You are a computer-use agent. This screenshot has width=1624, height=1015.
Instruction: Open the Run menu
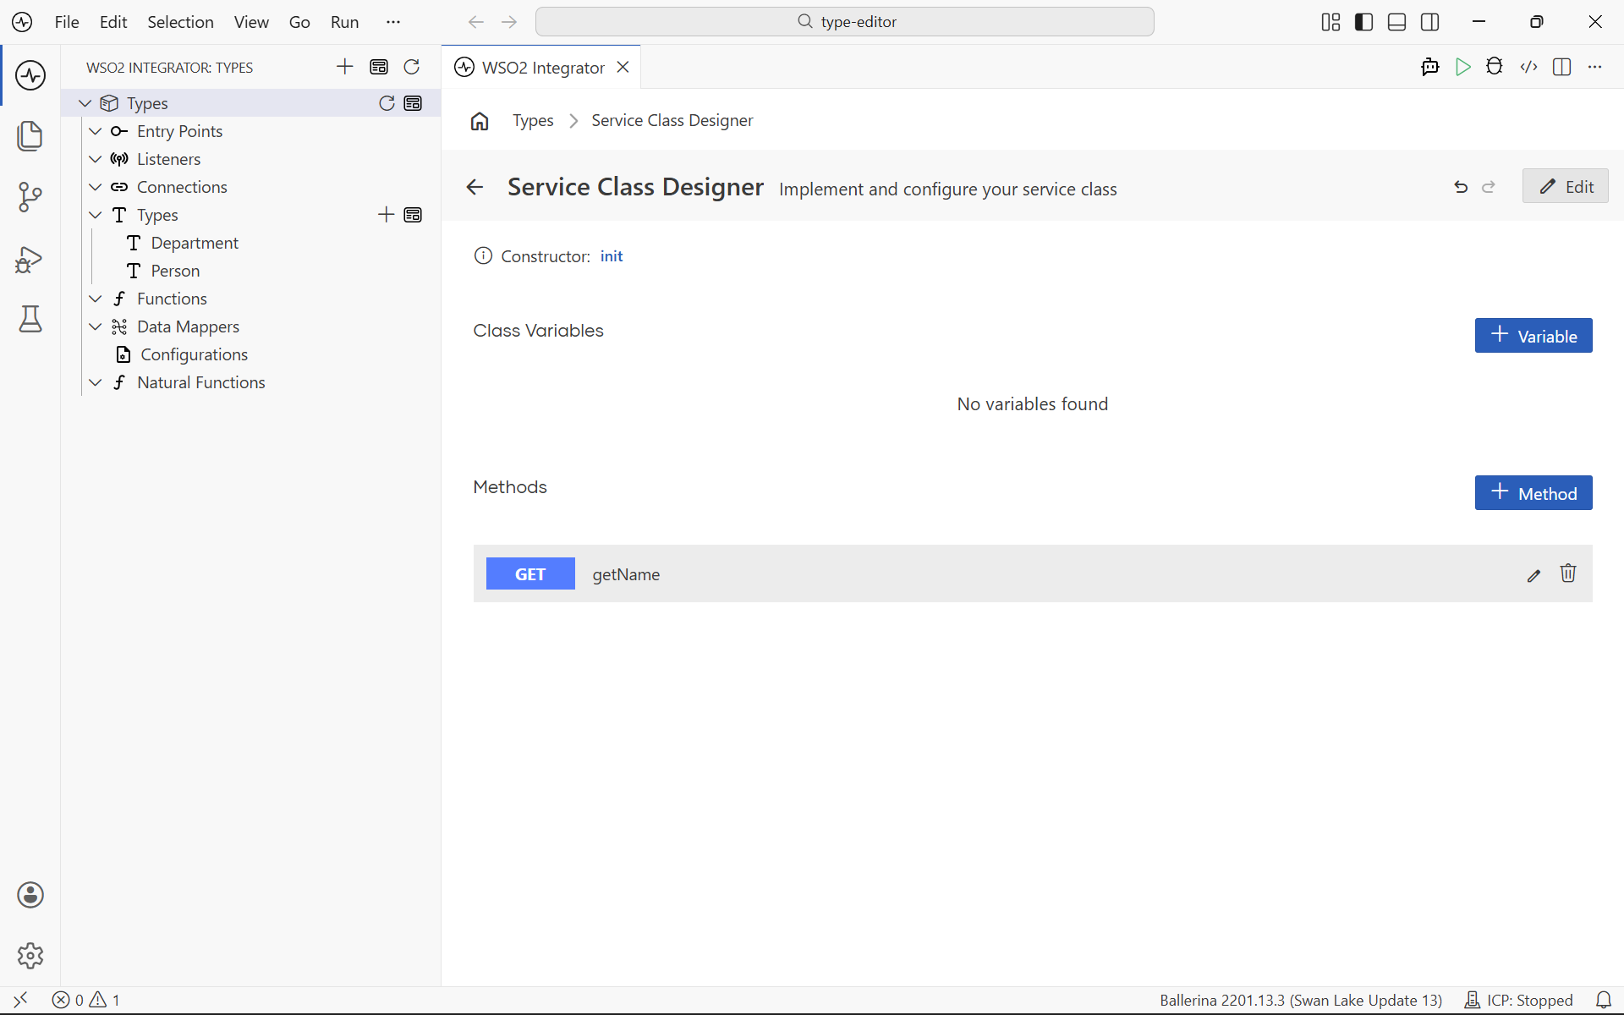(344, 22)
